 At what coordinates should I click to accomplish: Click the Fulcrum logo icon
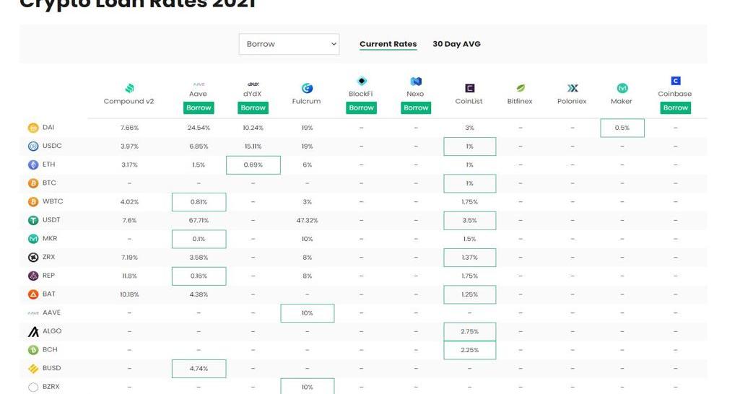pos(308,88)
